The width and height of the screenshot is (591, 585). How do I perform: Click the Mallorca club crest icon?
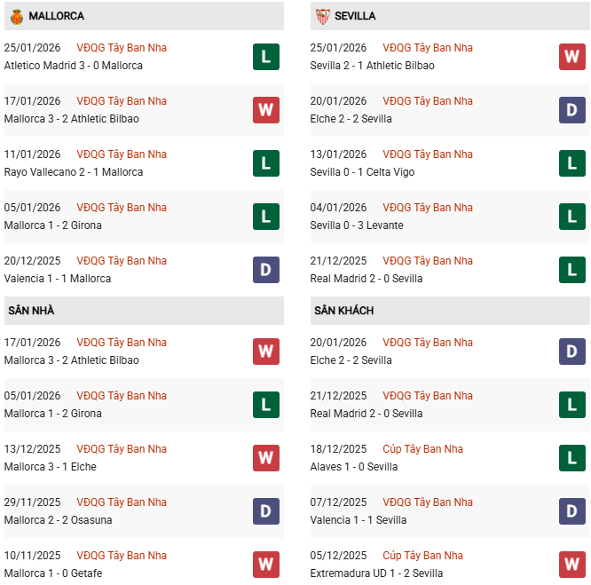[x=16, y=16]
